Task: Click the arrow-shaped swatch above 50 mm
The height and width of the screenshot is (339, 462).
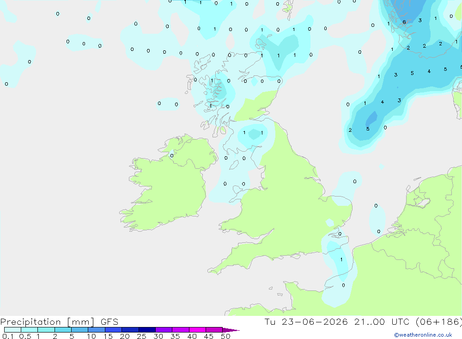Action: click(x=231, y=330)
